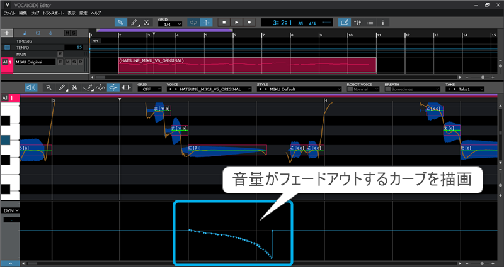
Task: Open the トランスポート menu
Action: pos(54,13)
